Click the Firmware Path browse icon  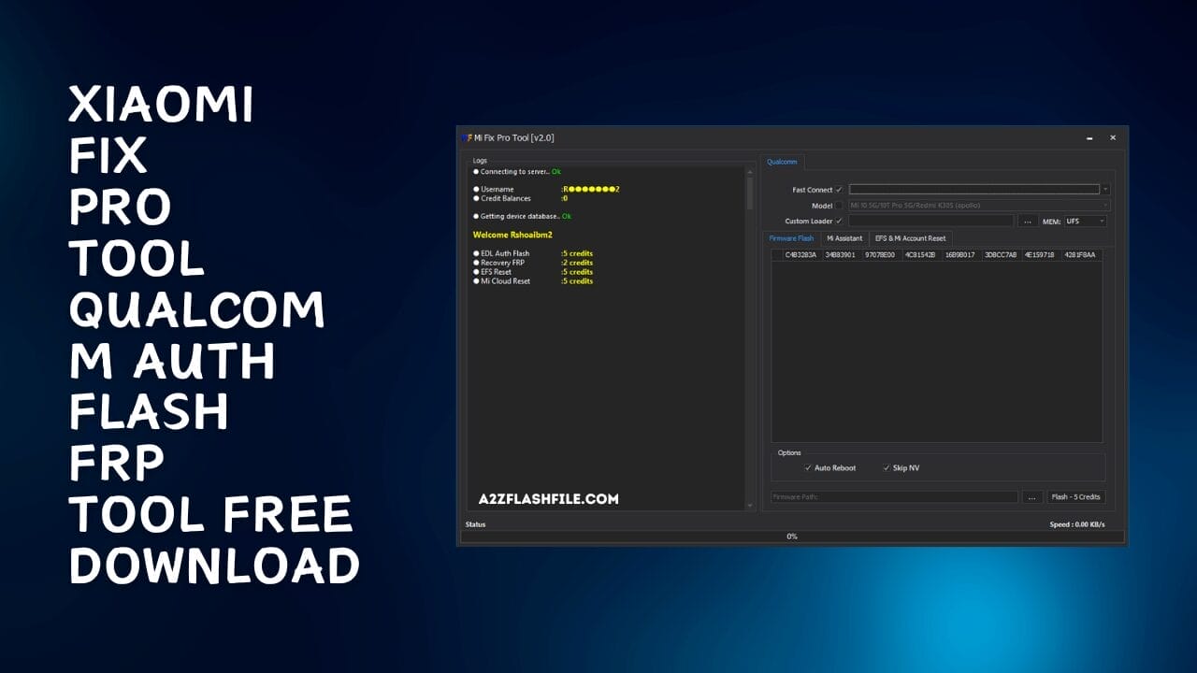pos(1031,496)
